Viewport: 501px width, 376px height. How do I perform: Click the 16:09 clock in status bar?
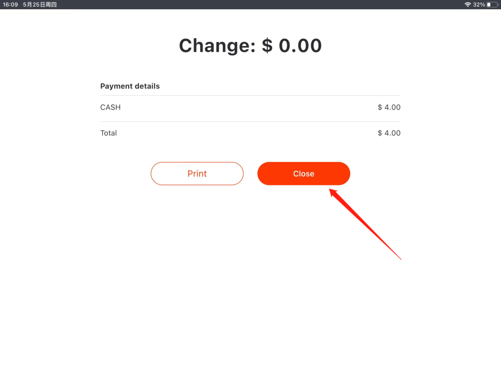10,4
